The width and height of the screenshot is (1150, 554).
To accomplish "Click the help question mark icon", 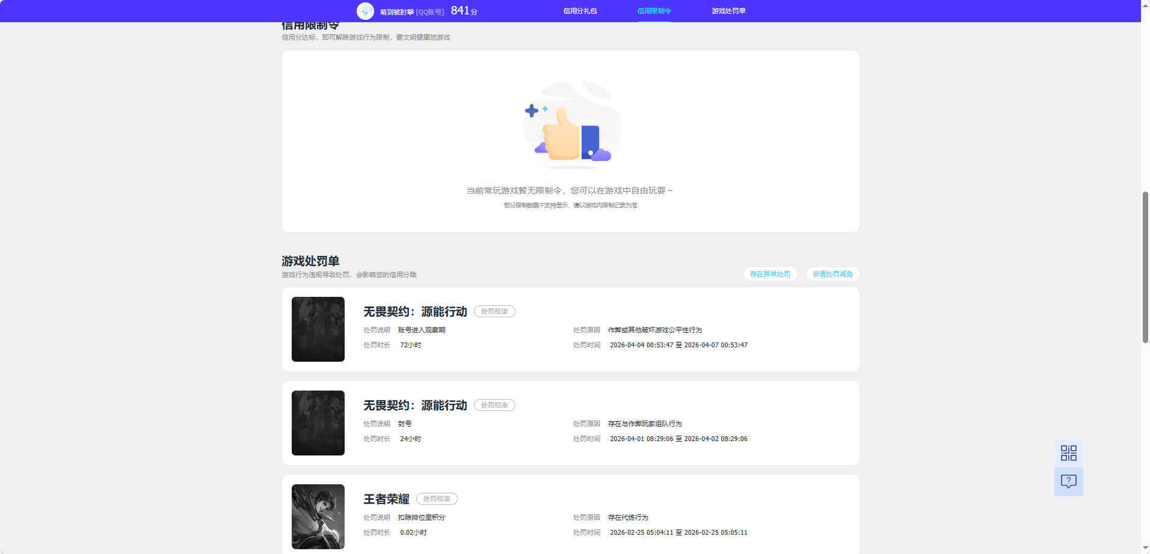I will click(x=1068, y=481).
